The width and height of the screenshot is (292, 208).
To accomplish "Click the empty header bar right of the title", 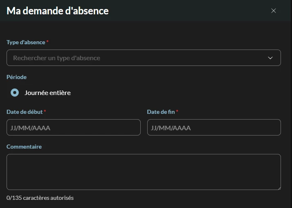I will [188, 11].
